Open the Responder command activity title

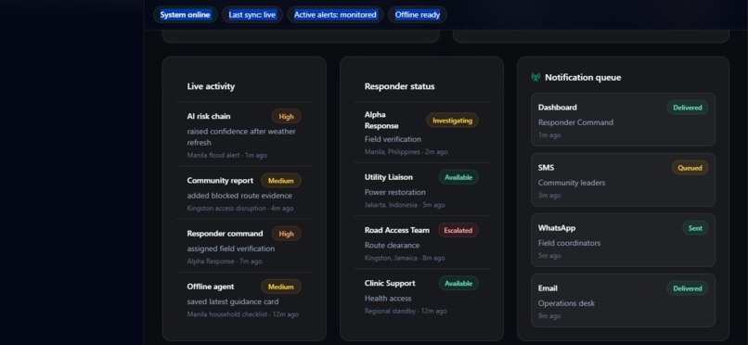[225, 234]
